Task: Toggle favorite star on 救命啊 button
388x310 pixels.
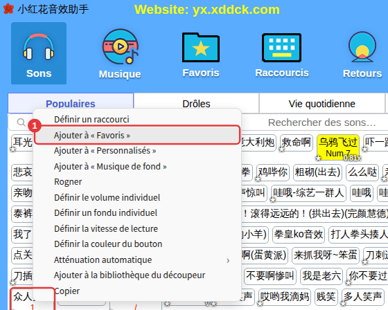Action: (281, 149)
